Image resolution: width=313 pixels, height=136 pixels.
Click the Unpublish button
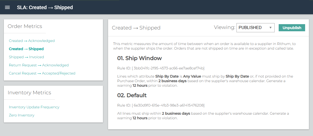(x=292, y=28)
